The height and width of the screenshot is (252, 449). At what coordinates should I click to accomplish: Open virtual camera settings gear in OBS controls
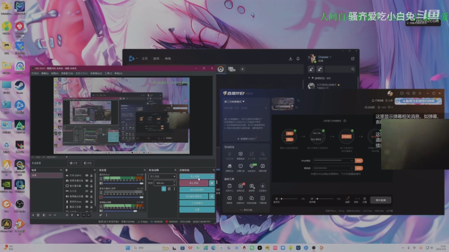click(x=212, y=197)
